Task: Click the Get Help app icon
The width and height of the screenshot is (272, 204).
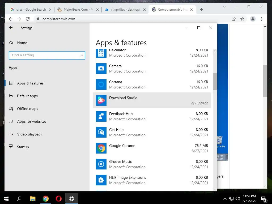Action: coord(101,132)
